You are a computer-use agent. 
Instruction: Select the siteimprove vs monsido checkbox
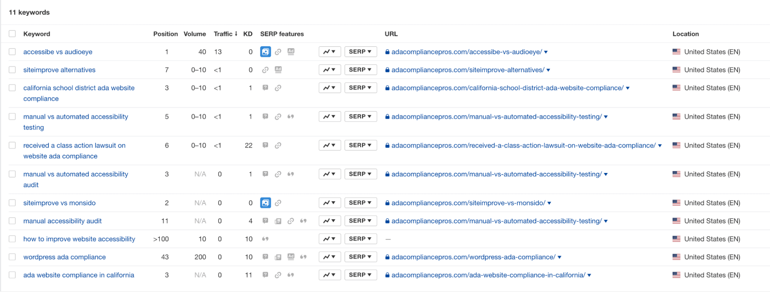click(12, 203)
